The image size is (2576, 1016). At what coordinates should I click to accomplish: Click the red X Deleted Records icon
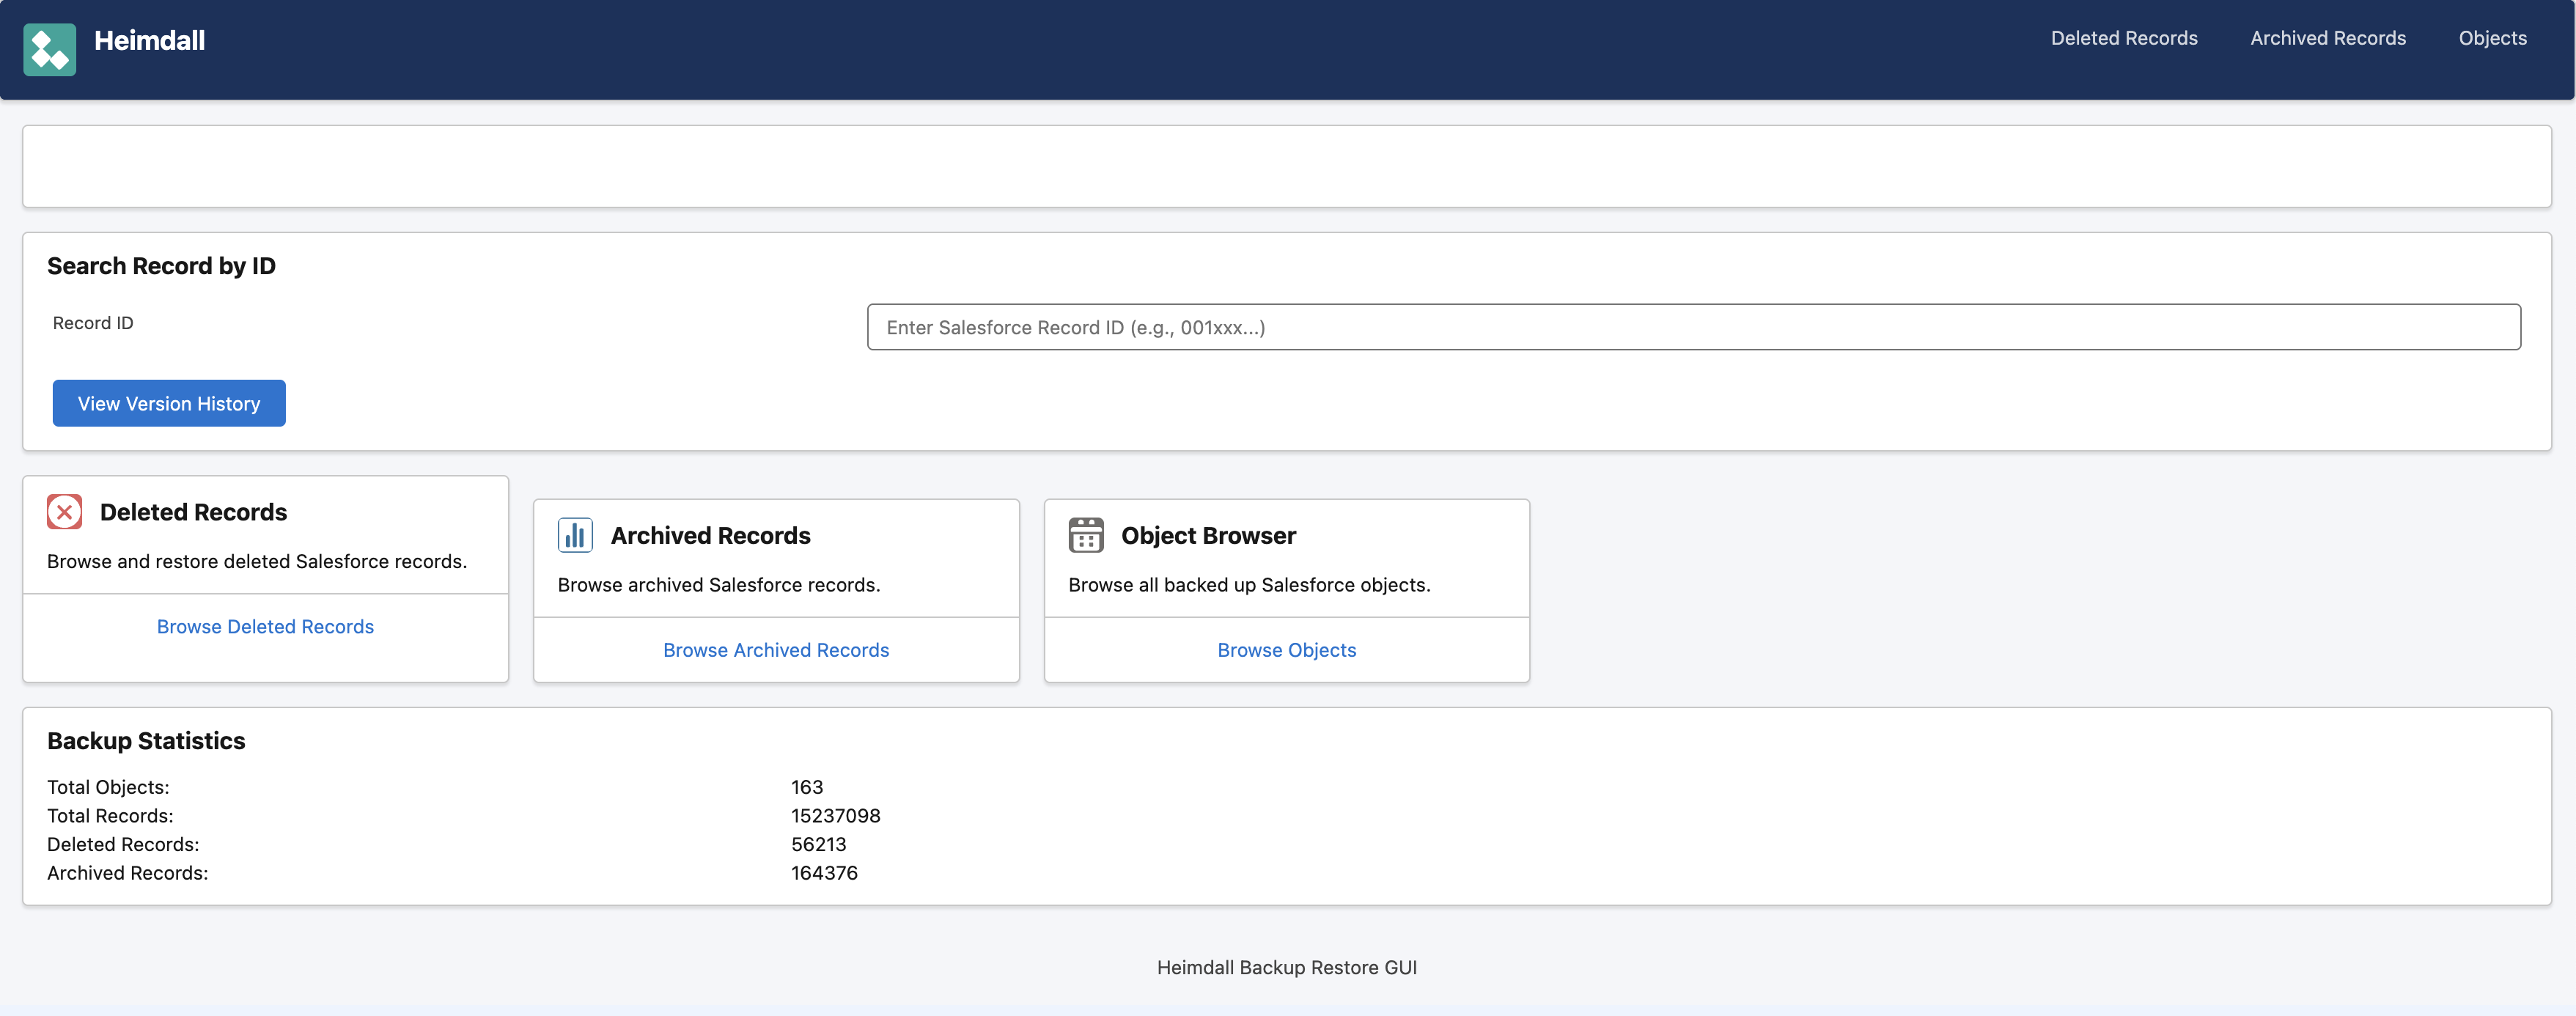64,511
